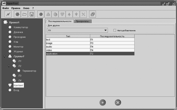Select Проект1 root in tree

[x=14, y=23]
